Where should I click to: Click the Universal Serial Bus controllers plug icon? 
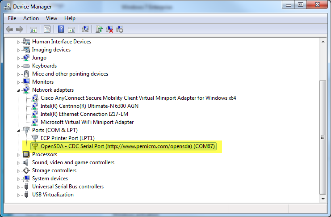pos(26,186)
